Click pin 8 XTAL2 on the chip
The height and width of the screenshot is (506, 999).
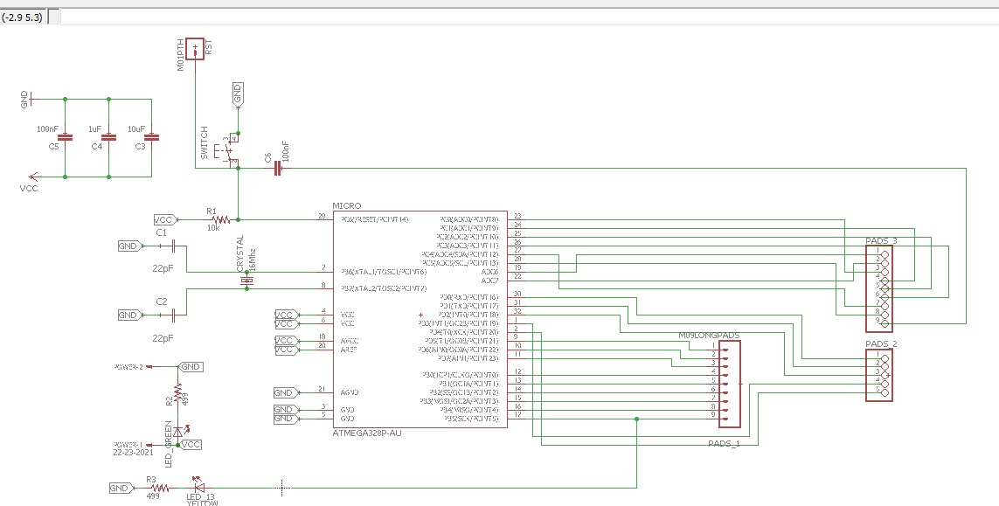point(325,288)
